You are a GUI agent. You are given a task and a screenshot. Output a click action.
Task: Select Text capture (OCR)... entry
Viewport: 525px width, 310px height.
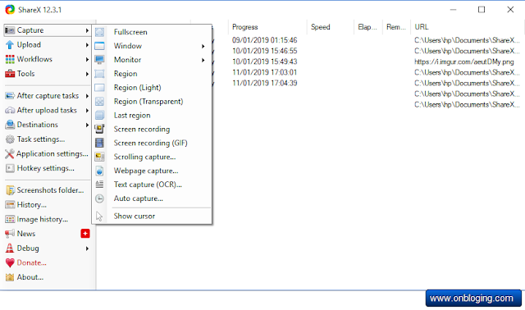click(x=152, y=185)
